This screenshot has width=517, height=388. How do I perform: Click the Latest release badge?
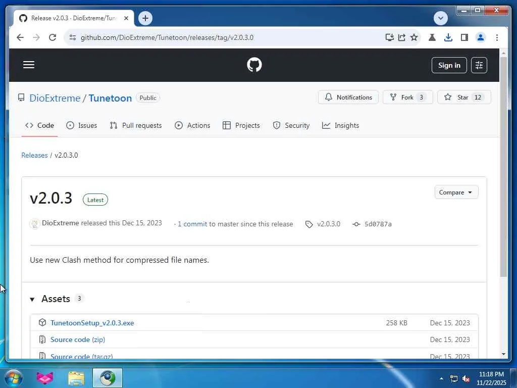(95, 200)
